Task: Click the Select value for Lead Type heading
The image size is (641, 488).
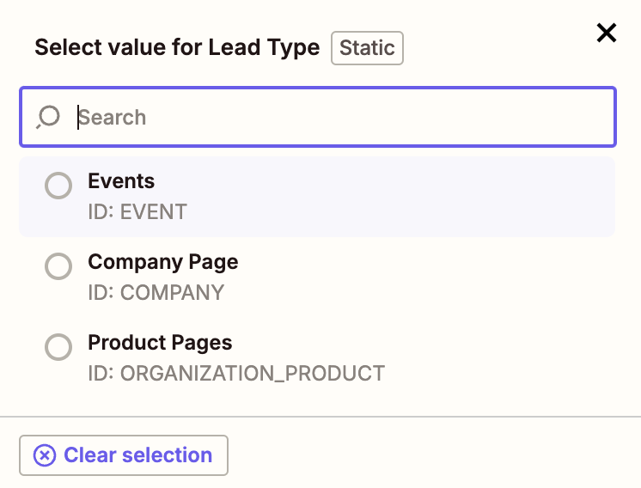Action: 177,48
